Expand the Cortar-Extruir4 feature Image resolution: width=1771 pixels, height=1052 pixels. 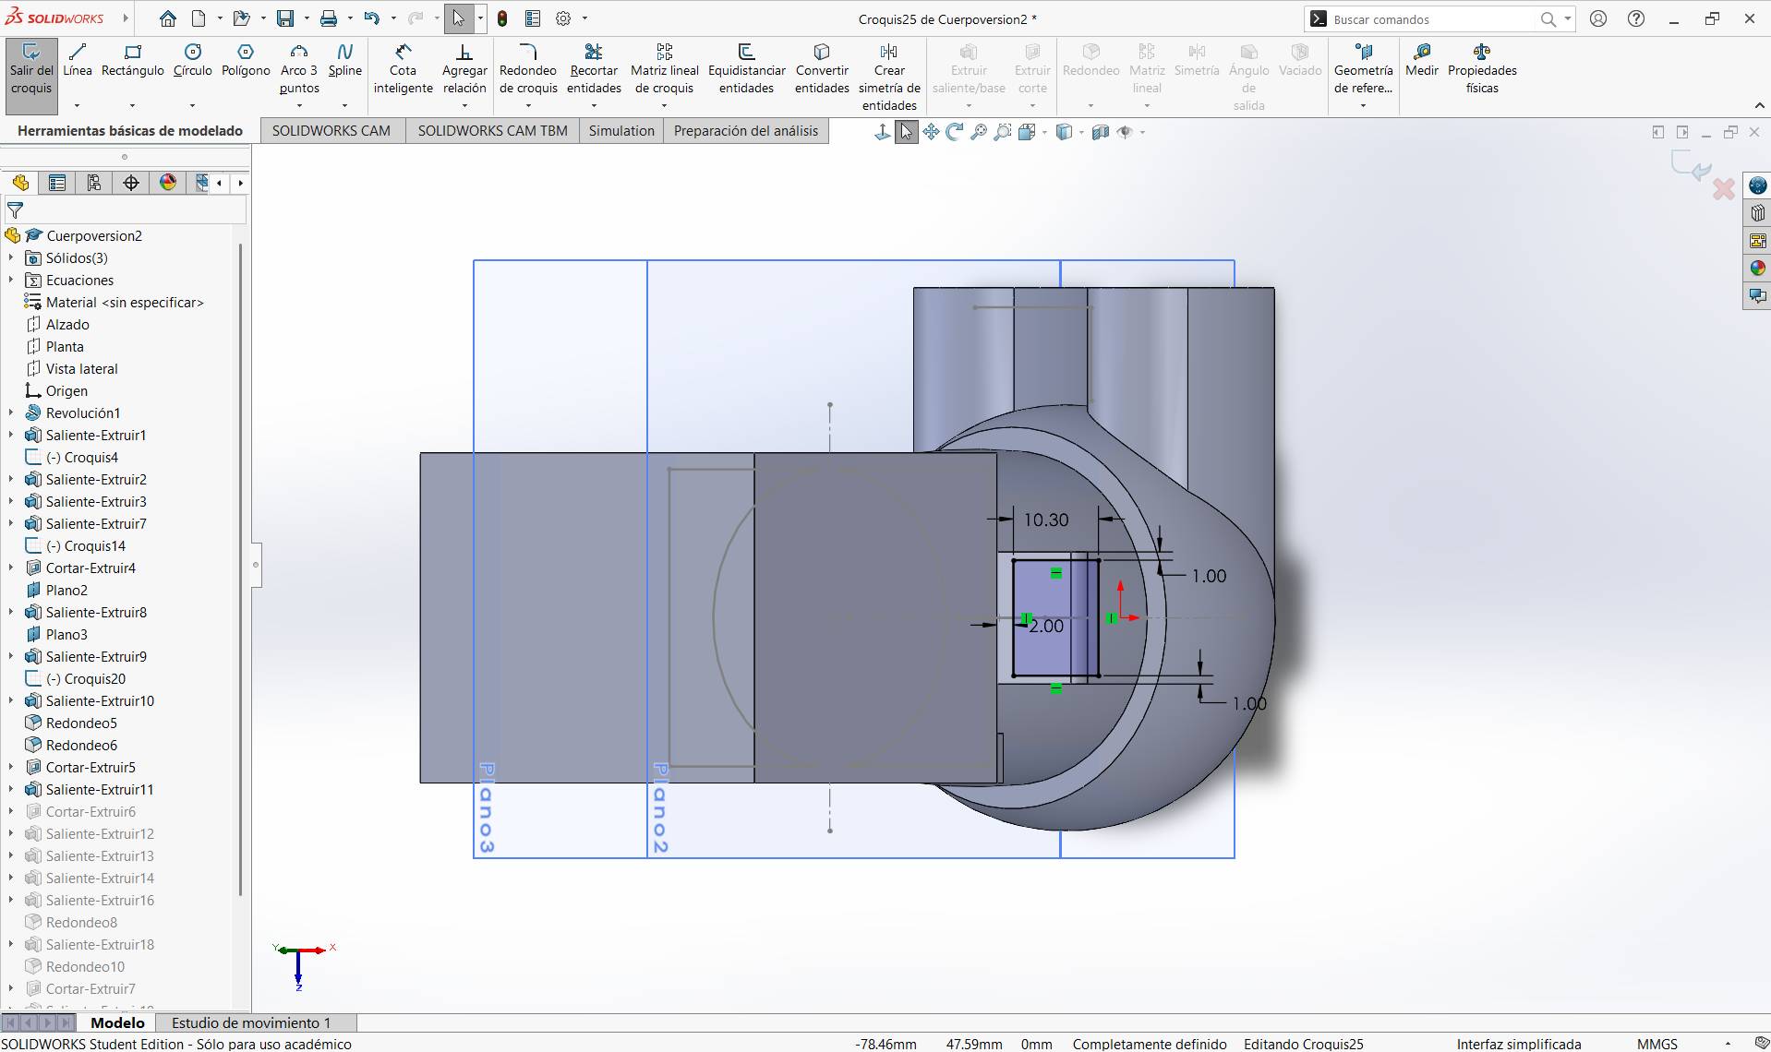[11, 568]
